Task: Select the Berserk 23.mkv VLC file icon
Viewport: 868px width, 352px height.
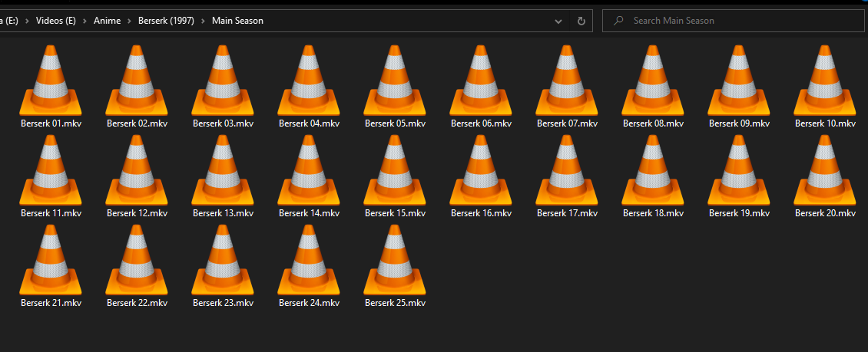Action: [223, 260]
